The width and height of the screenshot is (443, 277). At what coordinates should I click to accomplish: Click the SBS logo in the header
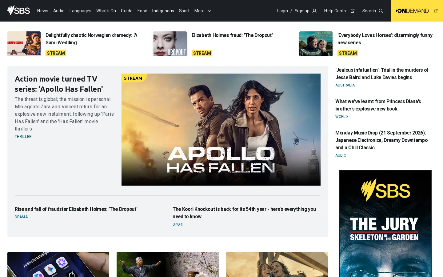19,10
